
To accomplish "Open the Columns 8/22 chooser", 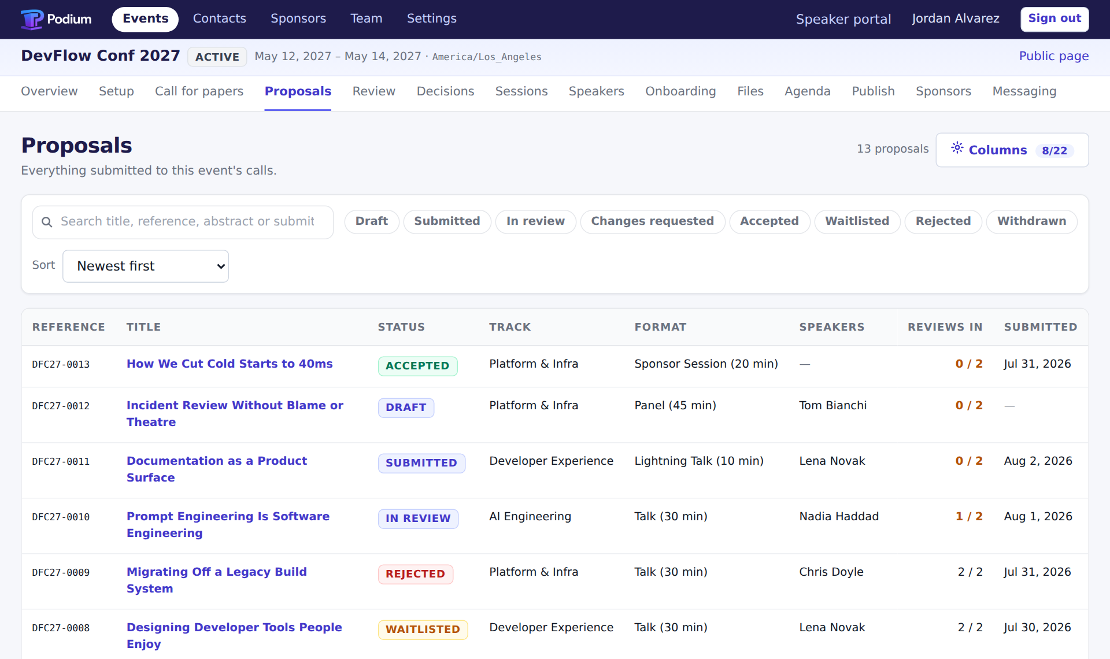I will 1012,150.
